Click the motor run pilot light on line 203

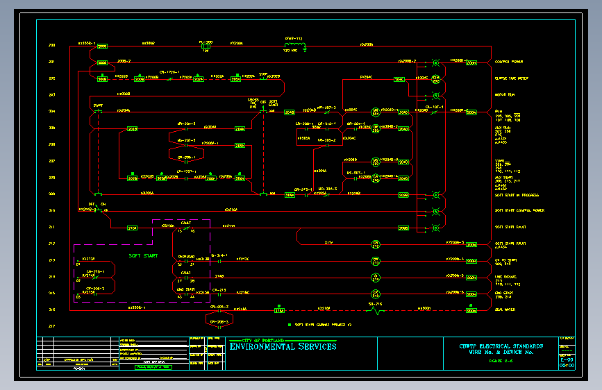coord(436,95)
